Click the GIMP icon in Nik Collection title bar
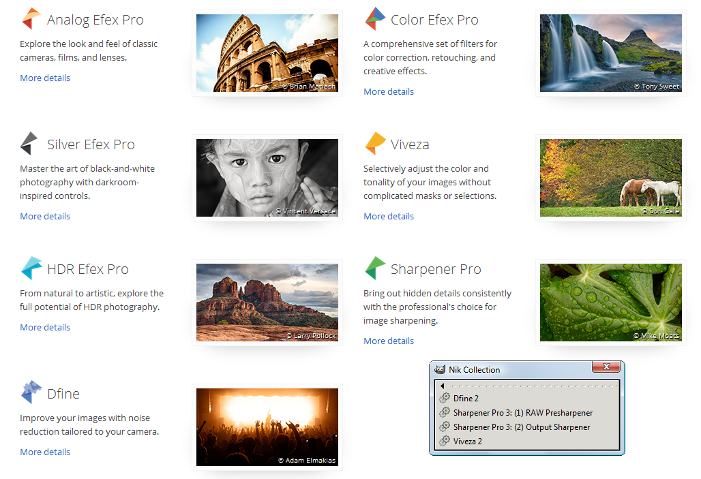The image size is (701, 479). [x=440, y=369]
